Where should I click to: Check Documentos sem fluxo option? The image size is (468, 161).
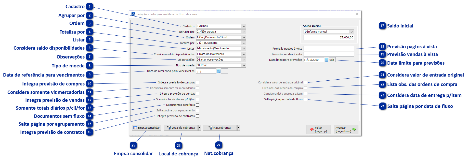coord(198,105)
